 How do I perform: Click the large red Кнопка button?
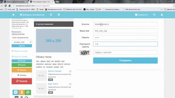pos(22,81)
